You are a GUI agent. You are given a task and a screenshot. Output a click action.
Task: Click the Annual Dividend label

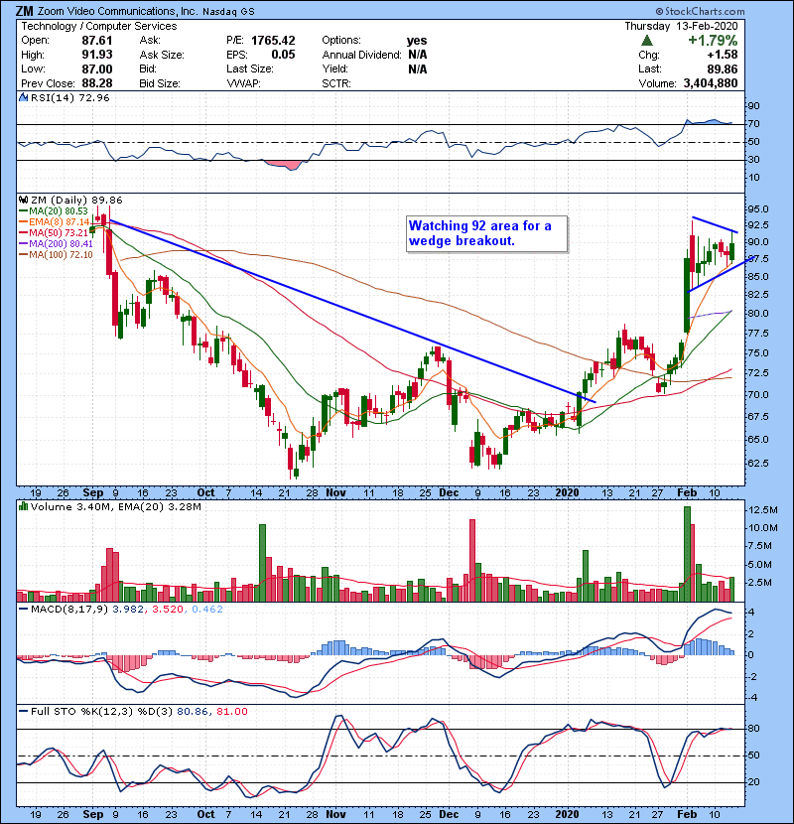[361, 55]
